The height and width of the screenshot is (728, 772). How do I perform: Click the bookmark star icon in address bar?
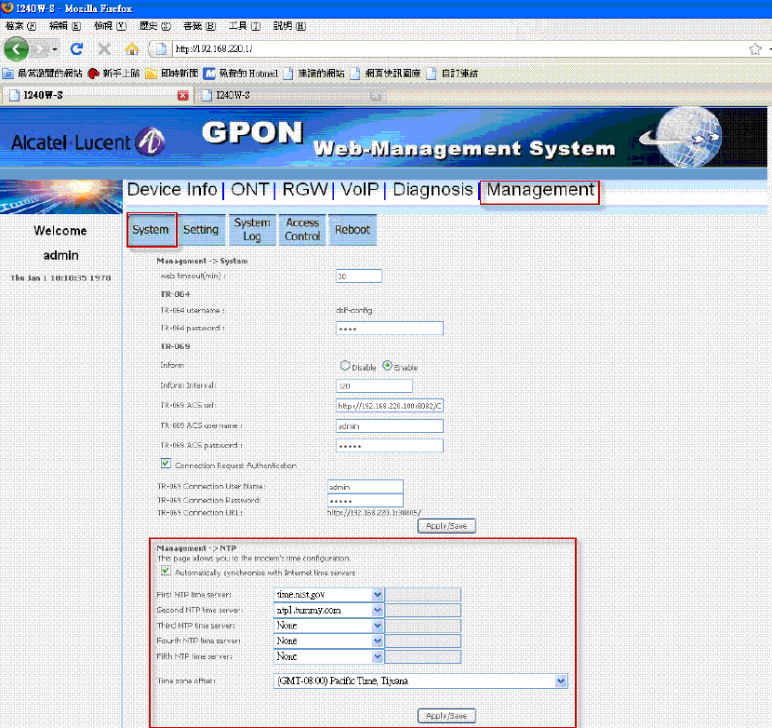(754, 48)
